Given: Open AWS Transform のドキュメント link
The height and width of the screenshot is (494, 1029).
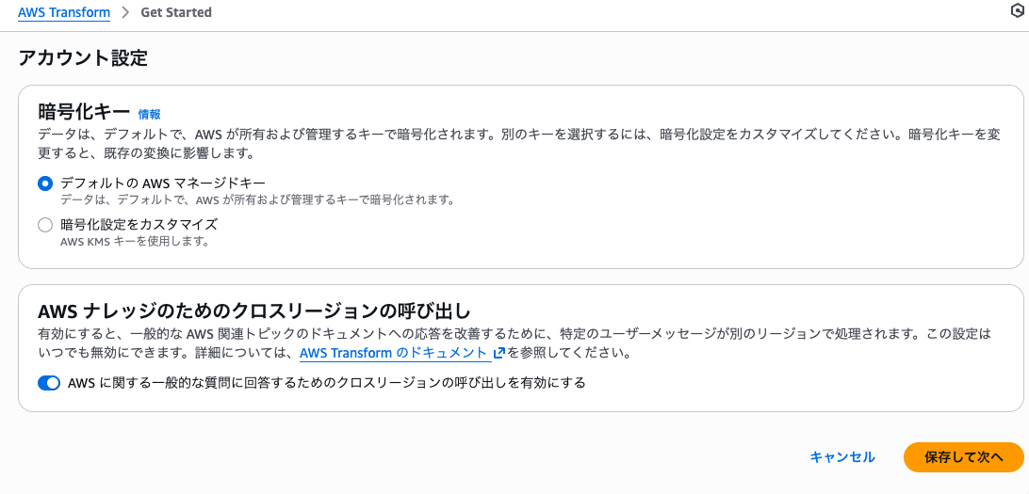Looking at the screenshot, I should click(x=394, y=354).
